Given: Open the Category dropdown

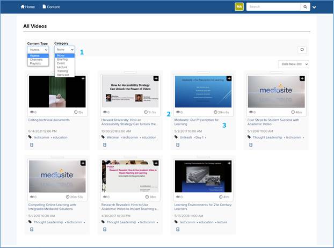Looking at the screenshot, I should 64,49.
